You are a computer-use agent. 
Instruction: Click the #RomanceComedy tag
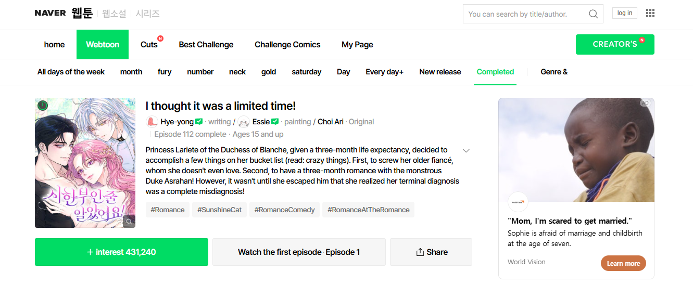(x=284, y=210)
